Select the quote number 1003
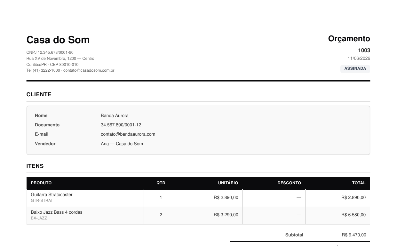Screen dimensions: 397x246 click(364, 50)
